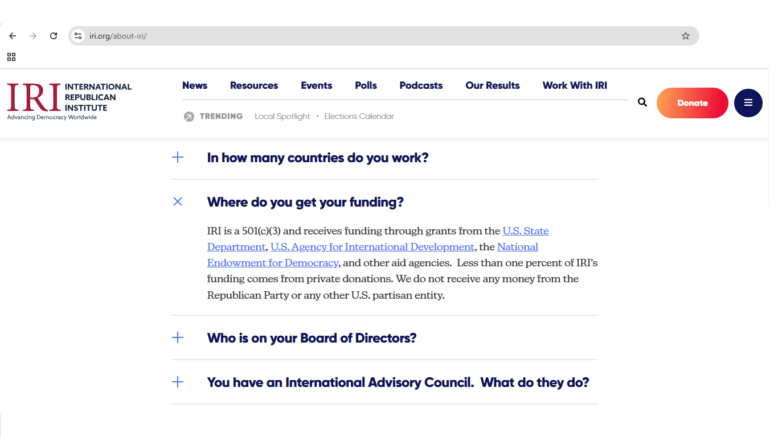778x437 pixels.
Task: Bookmark this page with star icon
Action: point(685,36)
